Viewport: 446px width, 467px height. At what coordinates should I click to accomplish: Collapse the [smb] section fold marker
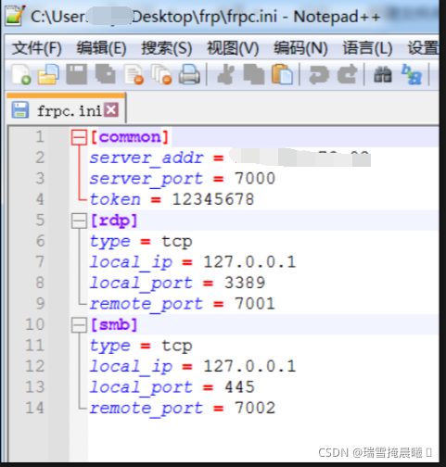coord(79,325)
